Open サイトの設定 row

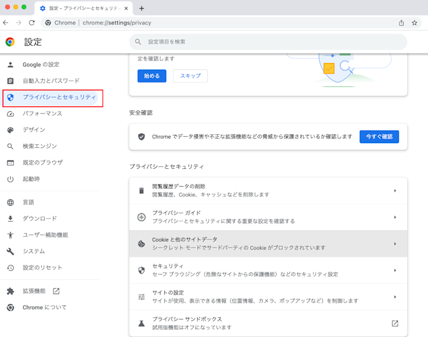click(x=268, y=297)
